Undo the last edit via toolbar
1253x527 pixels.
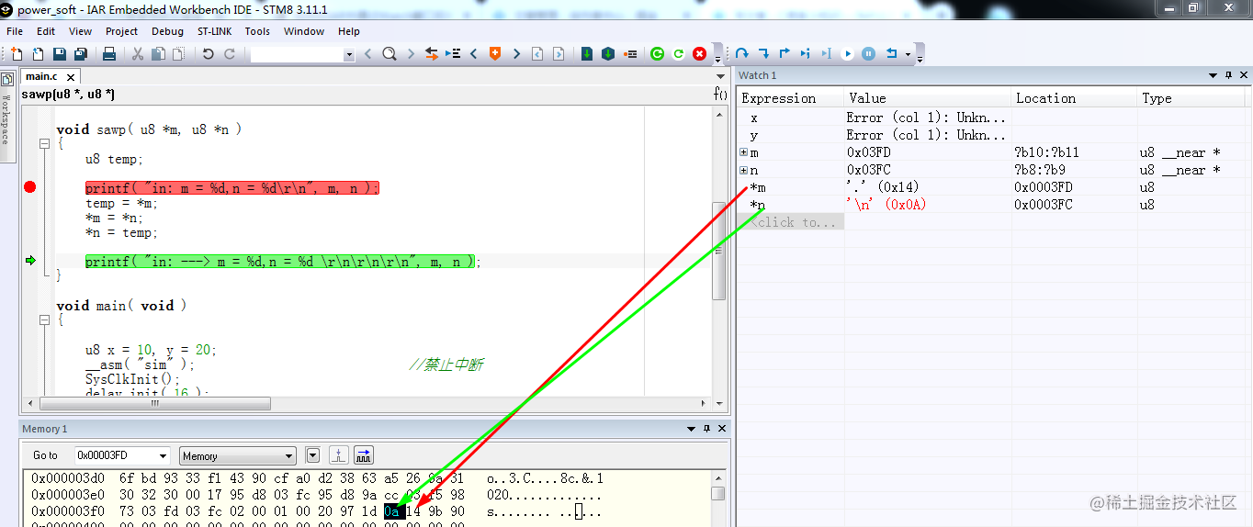point(209,54)
